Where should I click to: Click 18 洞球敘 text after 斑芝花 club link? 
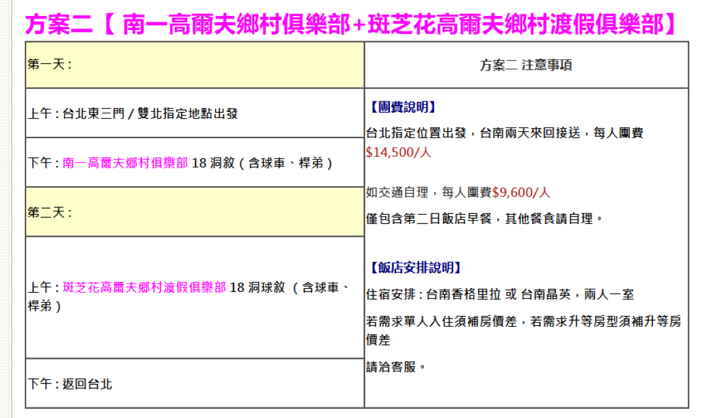(x=258, y=288)
